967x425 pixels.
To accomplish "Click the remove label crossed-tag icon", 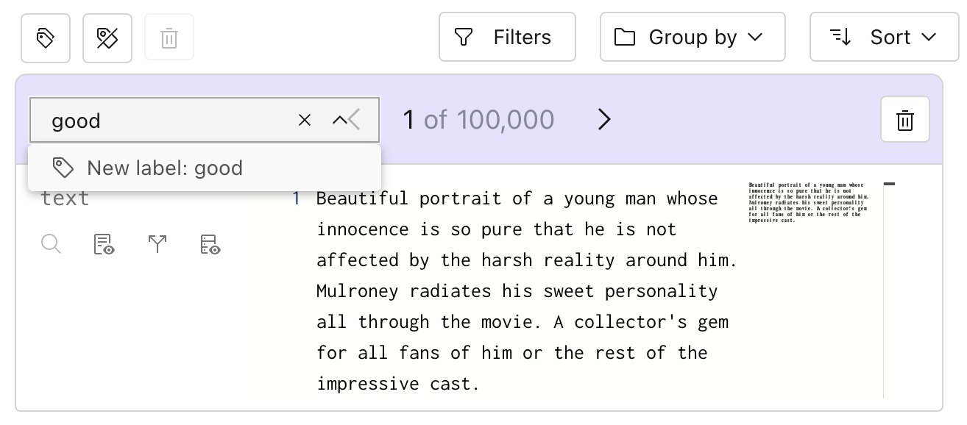I will (107, 38).
